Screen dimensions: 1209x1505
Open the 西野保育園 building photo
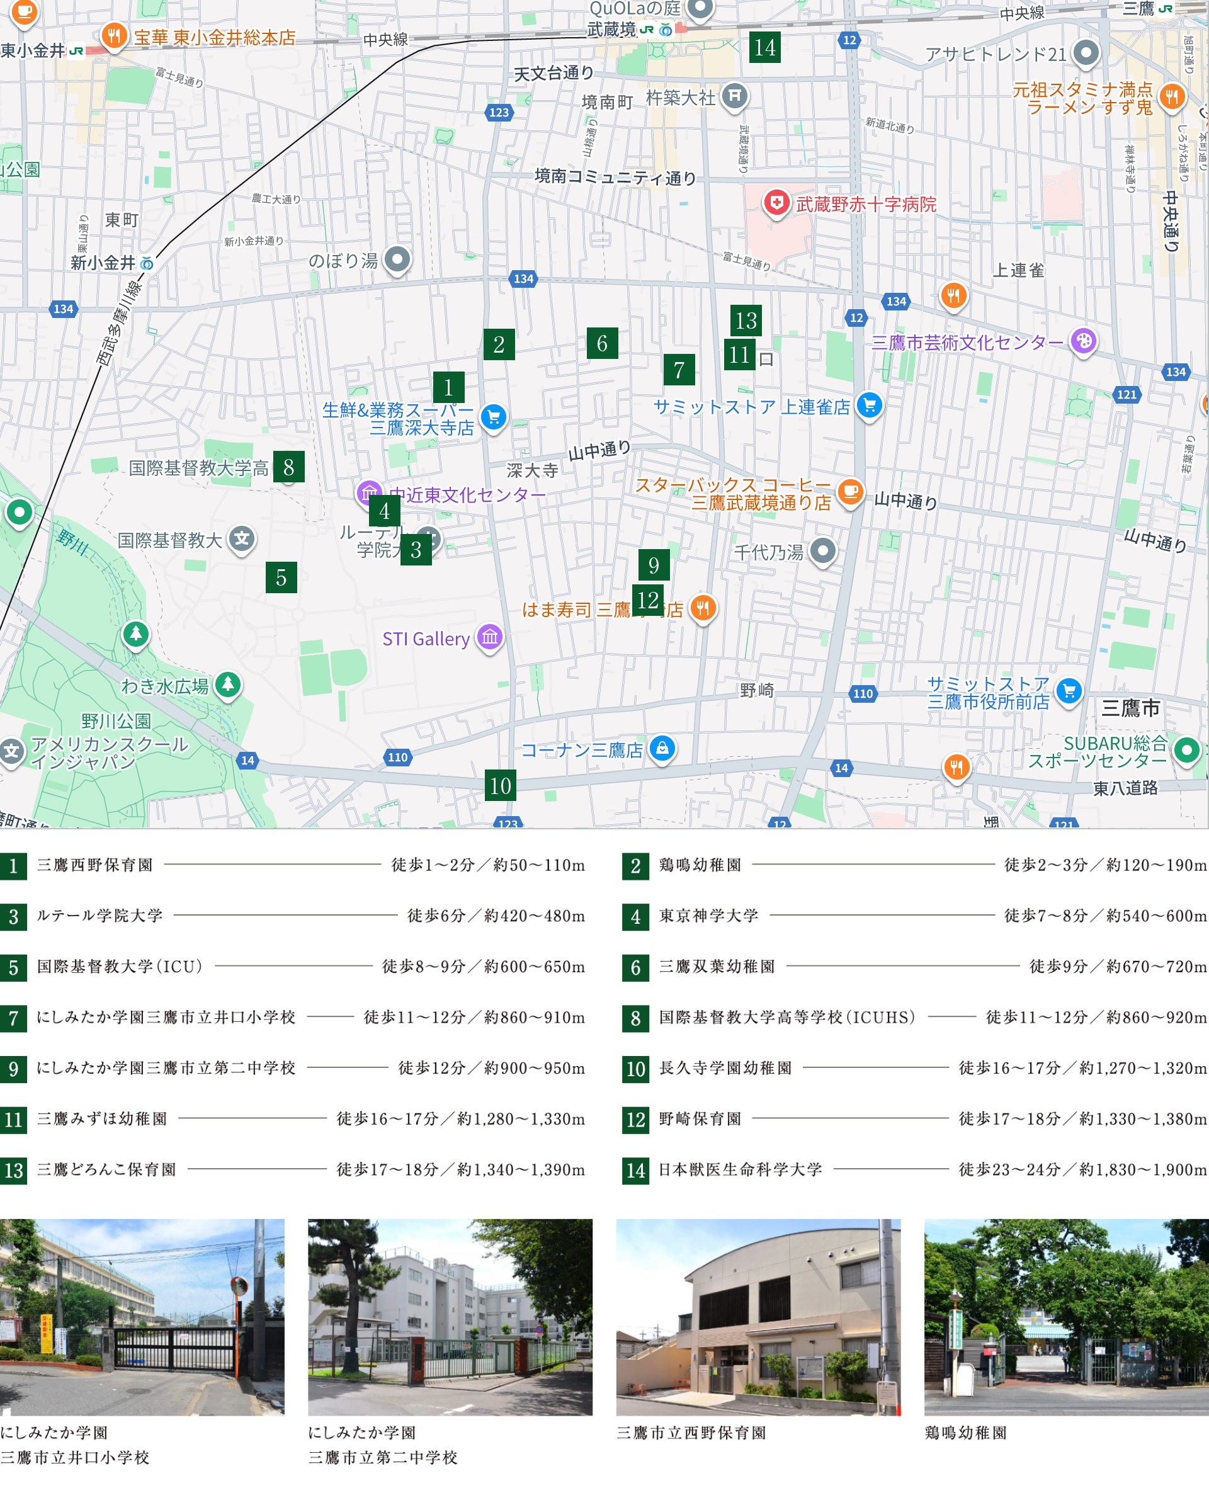click(758, 1317)
